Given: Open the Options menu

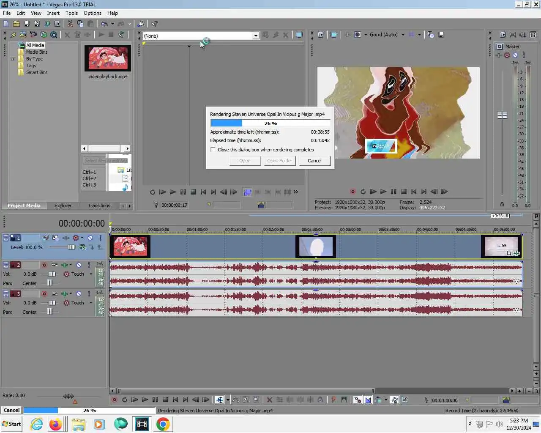Looking at the screenshot, I should [x=93, y=13].
